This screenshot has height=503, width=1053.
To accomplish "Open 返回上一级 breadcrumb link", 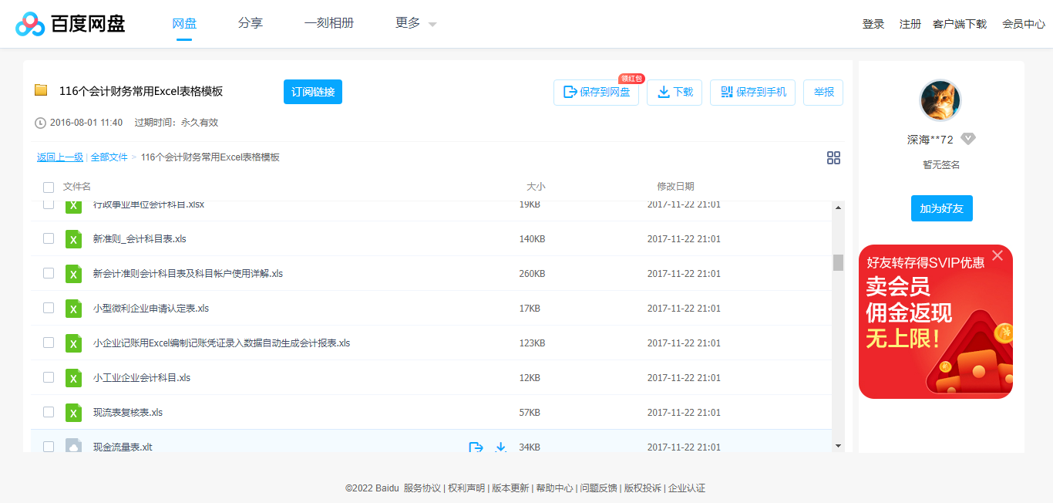I will click(59, 157).
